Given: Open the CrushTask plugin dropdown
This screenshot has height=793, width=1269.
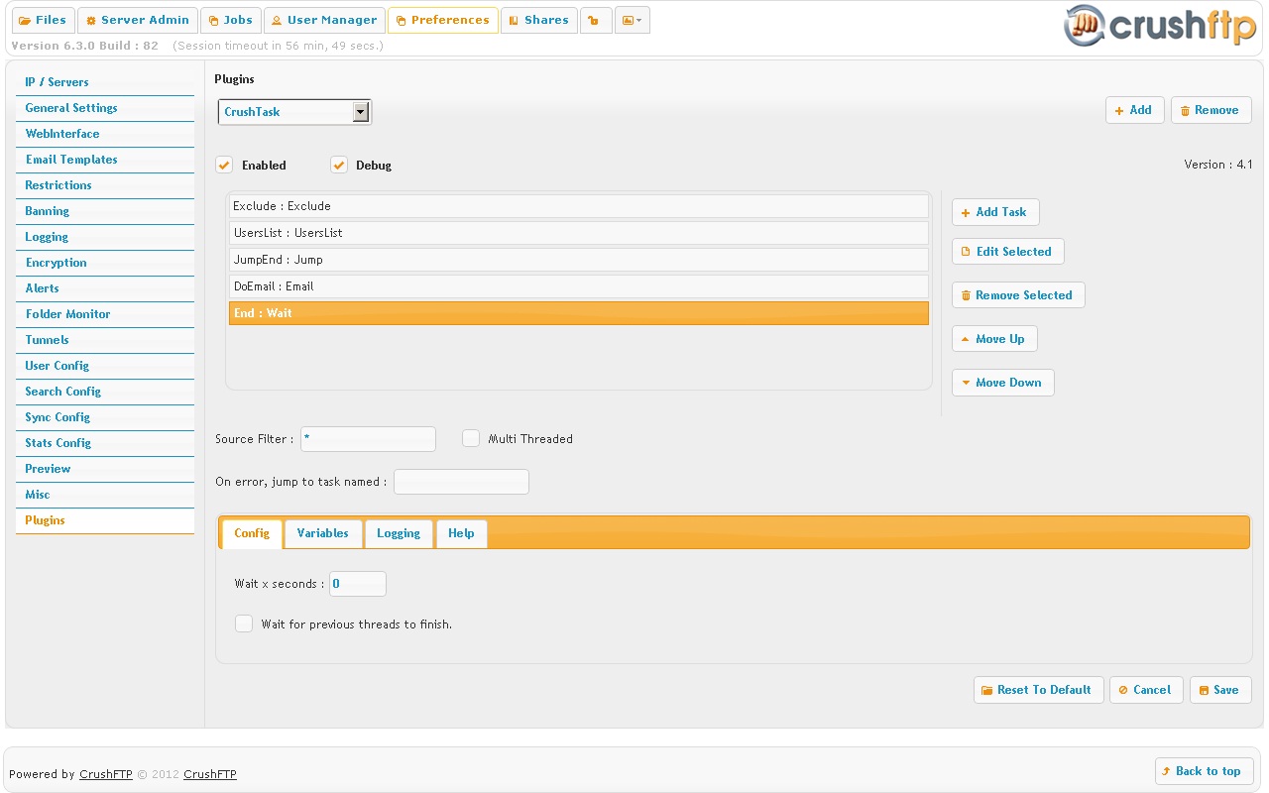Looking at the screenshot, I should 294,112.
